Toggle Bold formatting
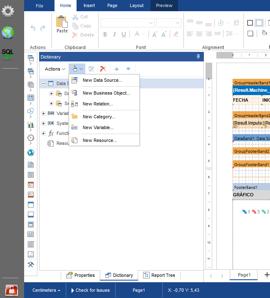 click(105, 34)
